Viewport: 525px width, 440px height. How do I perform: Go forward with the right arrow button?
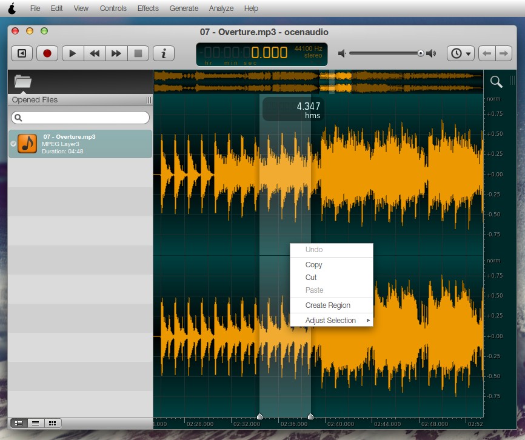504,53
